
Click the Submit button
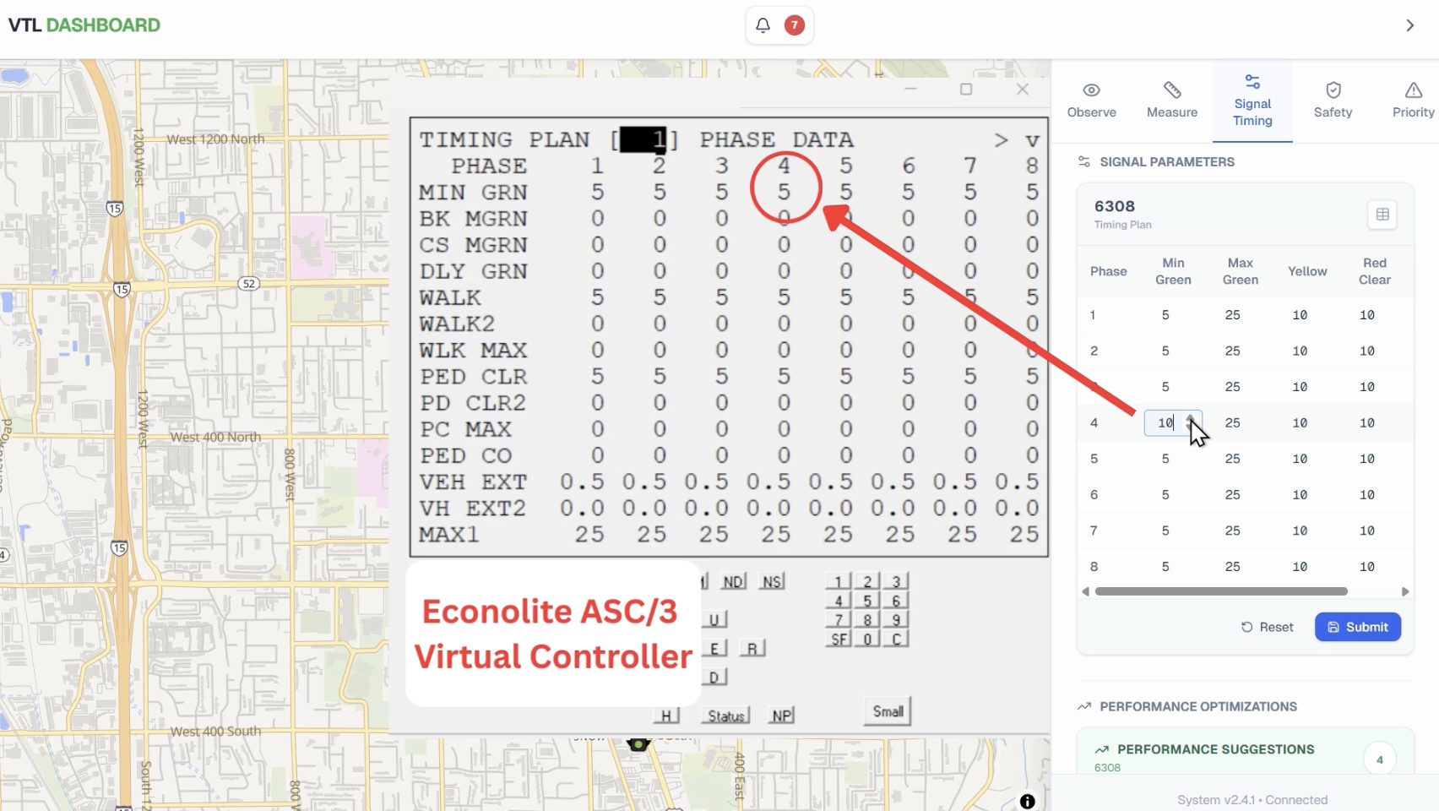click(x=1358, y=627)
